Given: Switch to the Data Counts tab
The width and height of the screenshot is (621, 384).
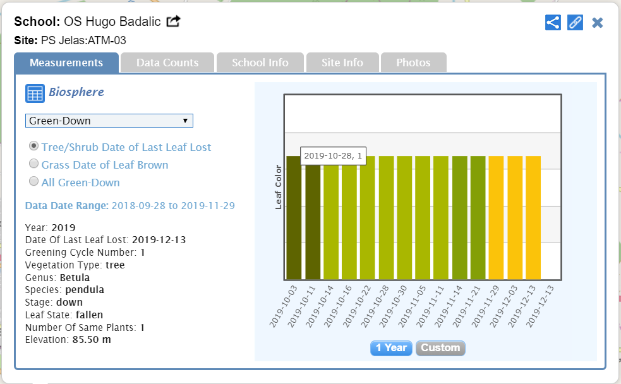Looking at the screenshot, I should [167, 63].
